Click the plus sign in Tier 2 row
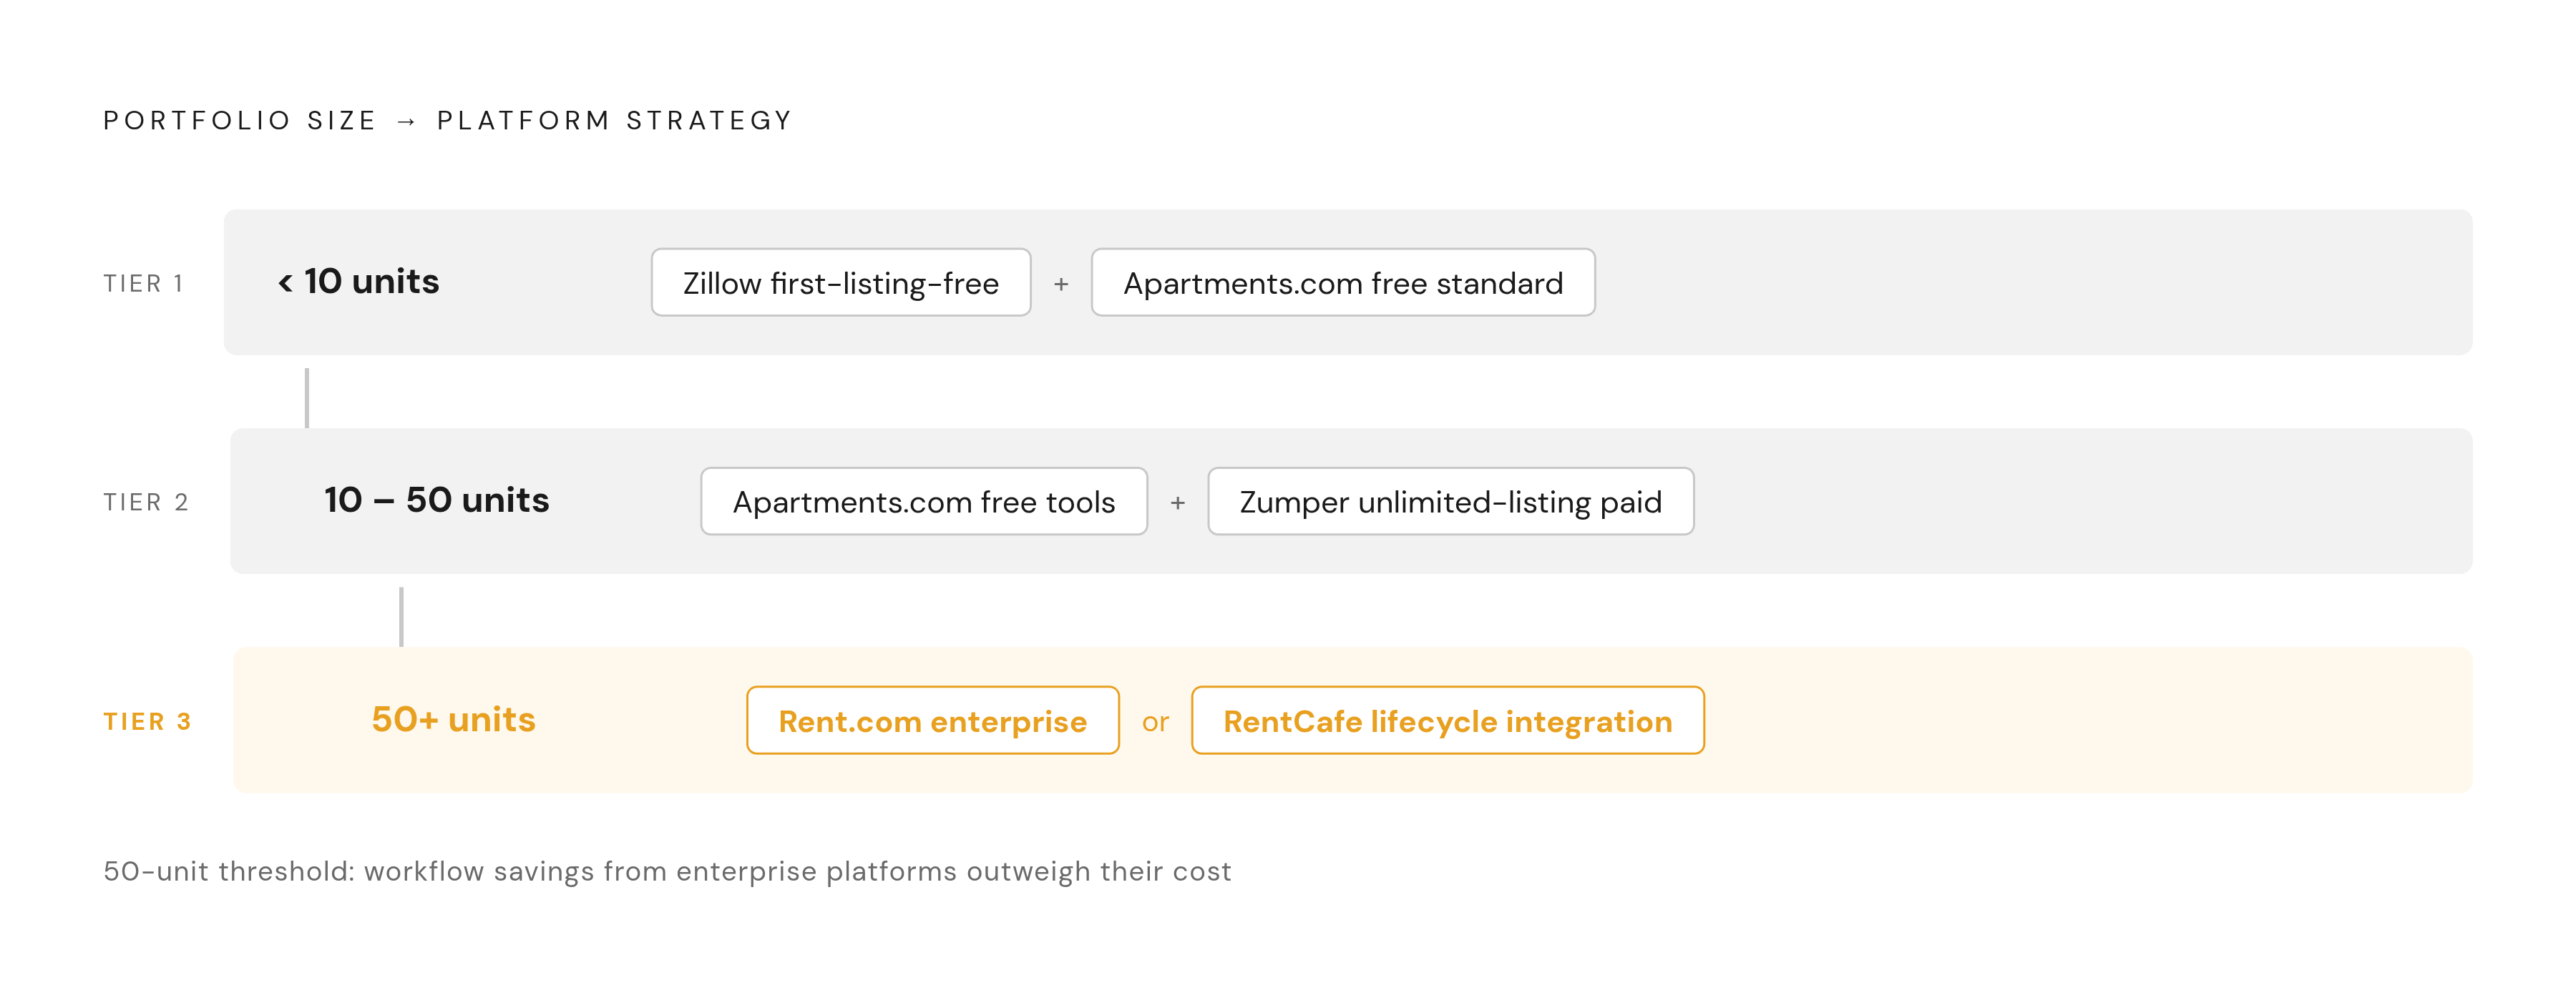 coord(1178,503)
